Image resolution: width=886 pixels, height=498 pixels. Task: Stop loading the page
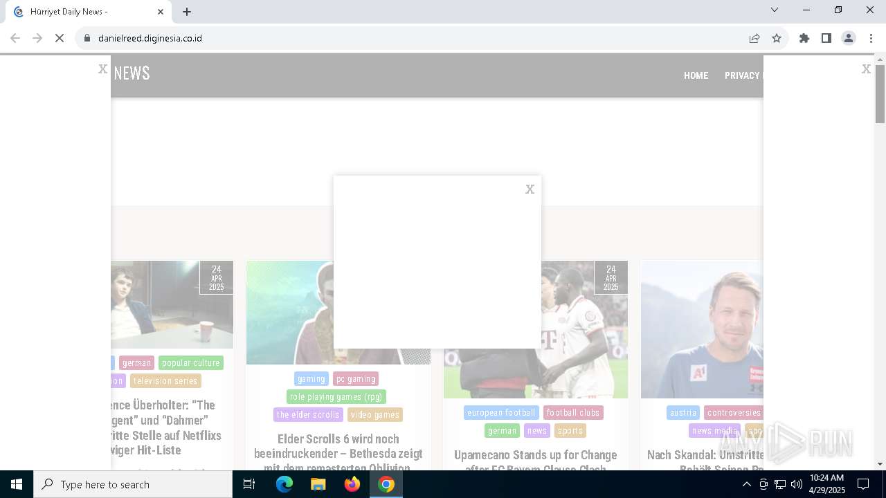pyautogui.click(x=60, y=38)
